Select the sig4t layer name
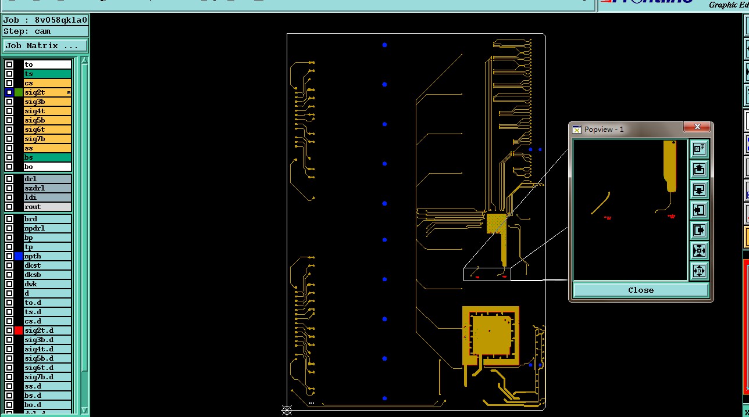Image resolution: width=749 pixels, height=417 pixels. (x=48, y=111)
